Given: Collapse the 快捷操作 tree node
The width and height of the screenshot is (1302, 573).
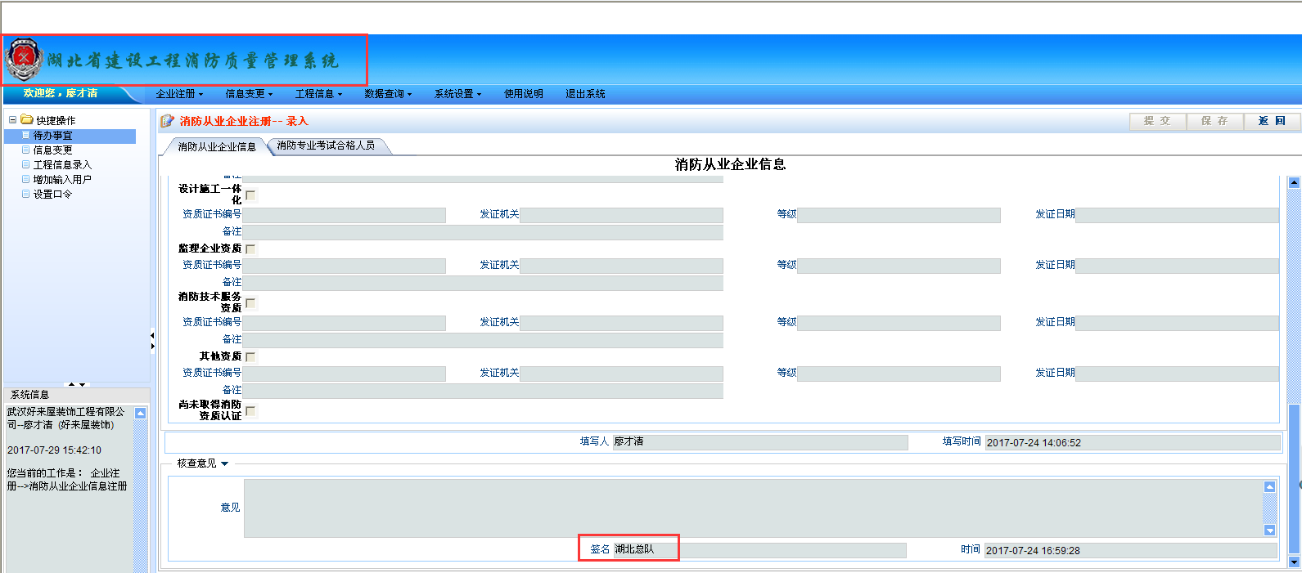Looking at the screenshot, I should click(x=12, y=120).
